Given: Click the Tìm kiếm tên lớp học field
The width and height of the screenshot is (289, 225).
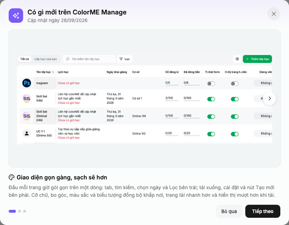Looking at the screenshot, I should 89,59.
